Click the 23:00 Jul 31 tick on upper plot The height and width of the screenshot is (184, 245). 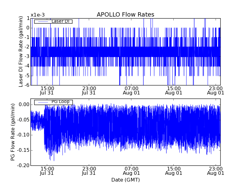[89, 90]
